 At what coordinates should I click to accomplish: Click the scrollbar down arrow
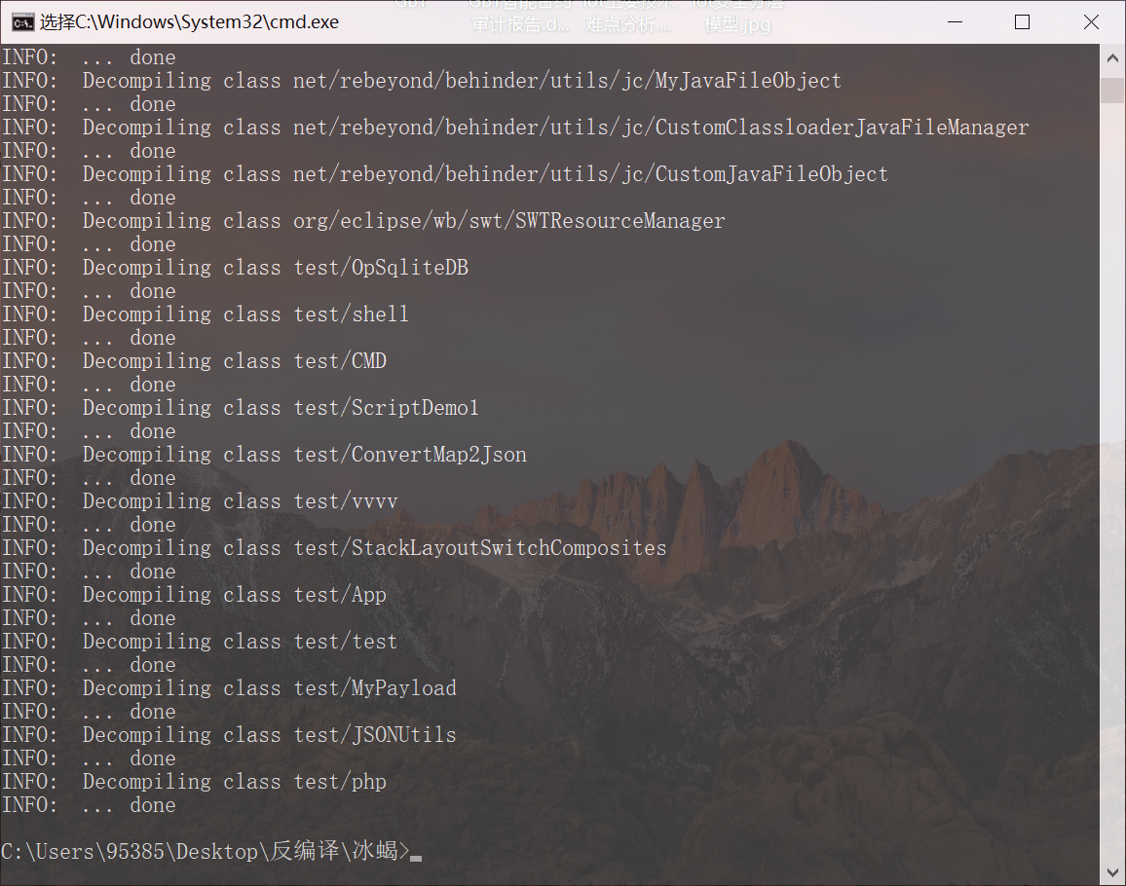1112,872
